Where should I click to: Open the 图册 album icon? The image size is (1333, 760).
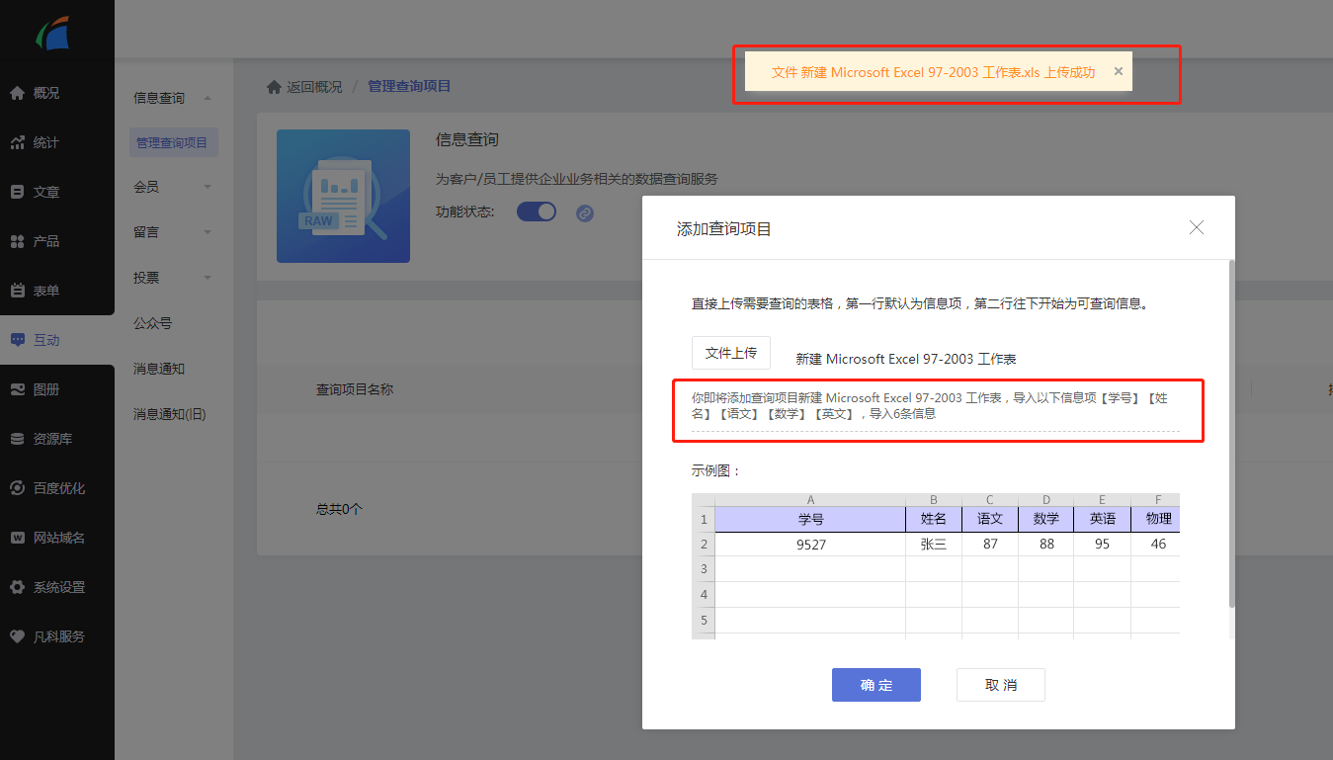pos(17,389)
